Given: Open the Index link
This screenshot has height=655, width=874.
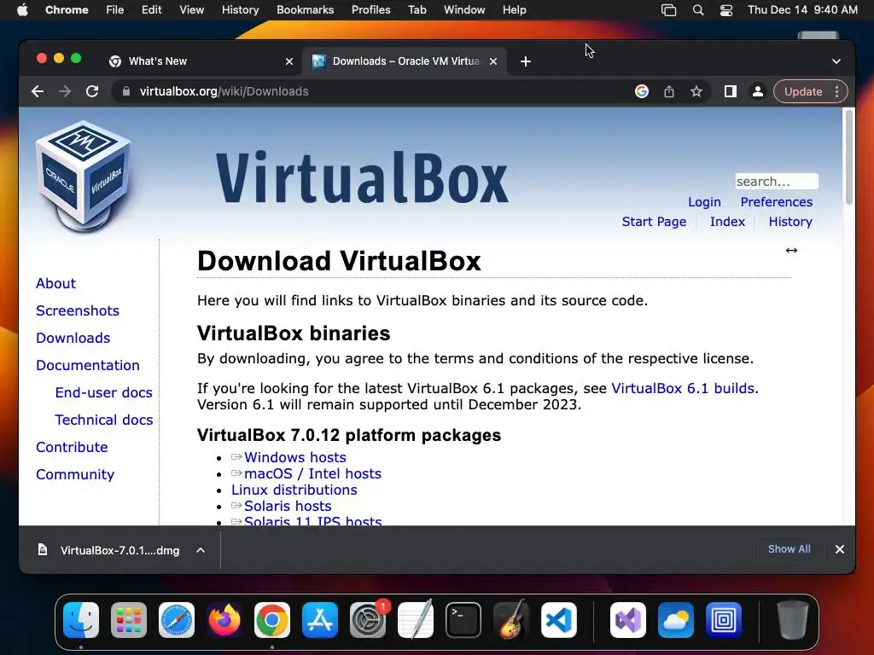Looking at the screenshot, I should click(x=727, y=222).
